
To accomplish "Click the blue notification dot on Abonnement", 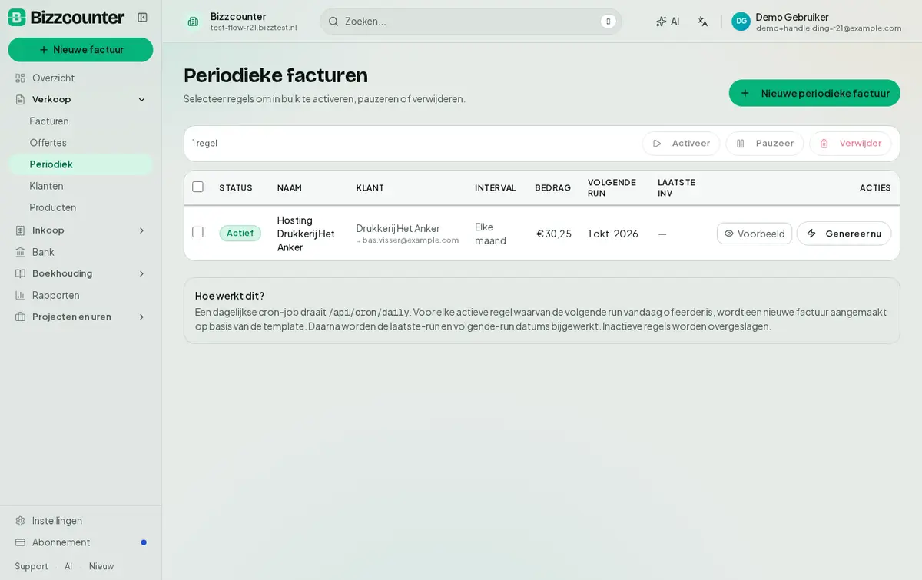I will coord(144,542).
